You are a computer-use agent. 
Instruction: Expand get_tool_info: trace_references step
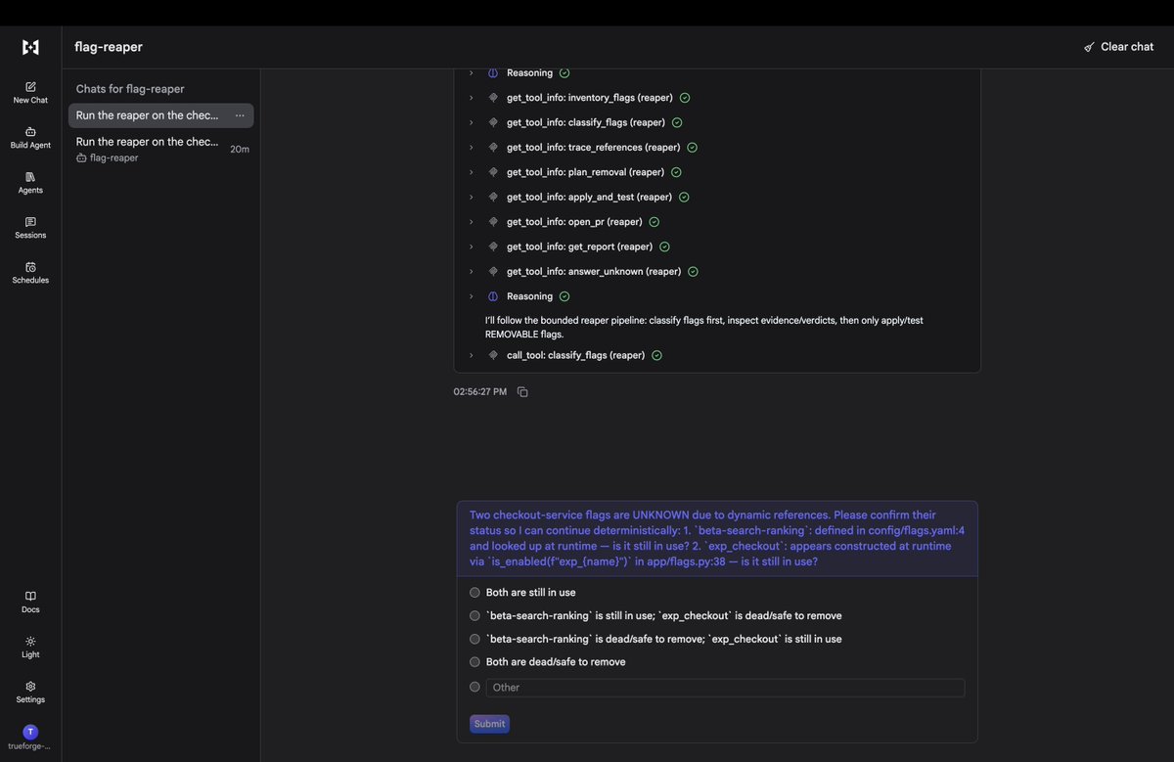pos(471,148)
